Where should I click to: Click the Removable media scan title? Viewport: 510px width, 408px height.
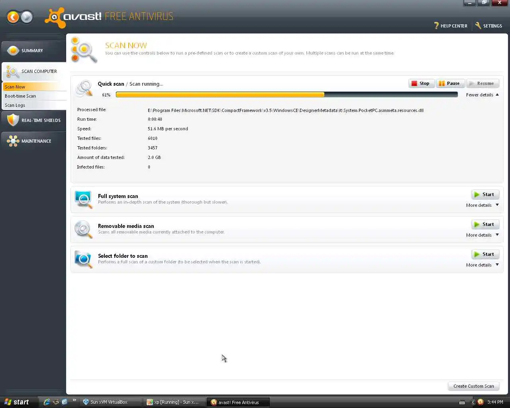(x=126, y=226)
